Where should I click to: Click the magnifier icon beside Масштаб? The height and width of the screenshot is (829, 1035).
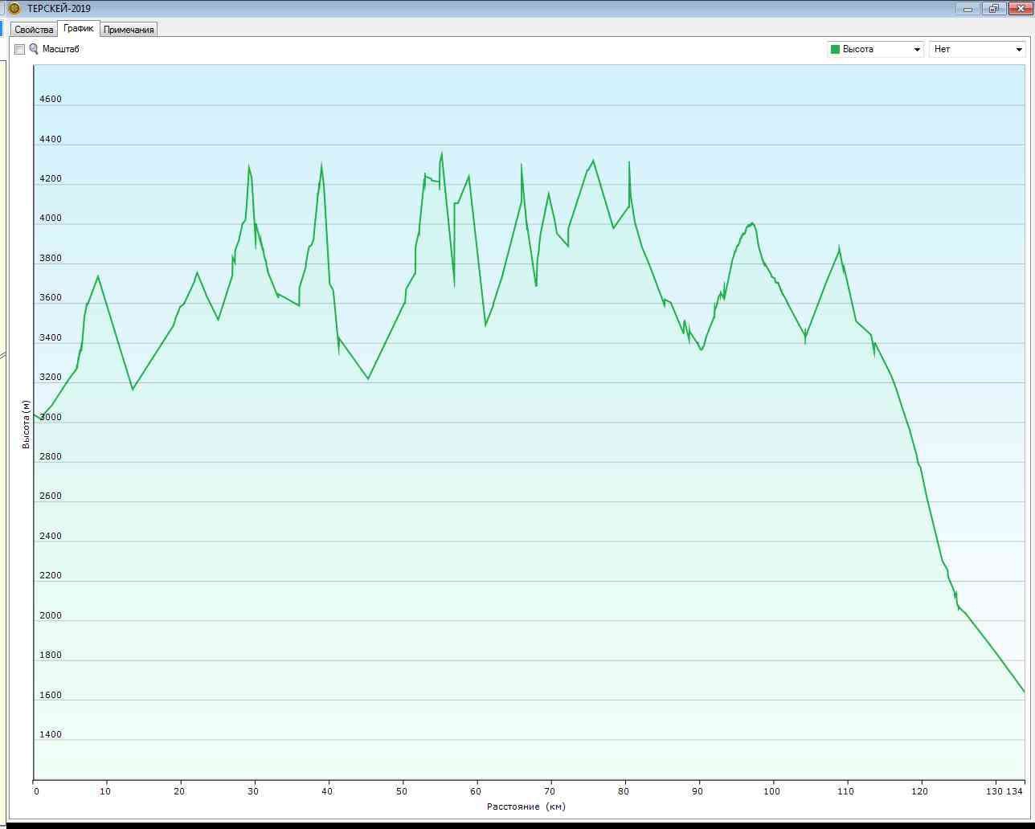pos(34,49)
